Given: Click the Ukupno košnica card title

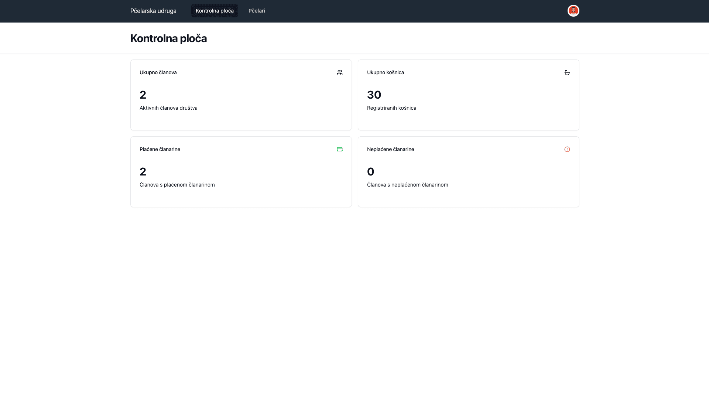Looking at the screenshot, I should (386, 72).
